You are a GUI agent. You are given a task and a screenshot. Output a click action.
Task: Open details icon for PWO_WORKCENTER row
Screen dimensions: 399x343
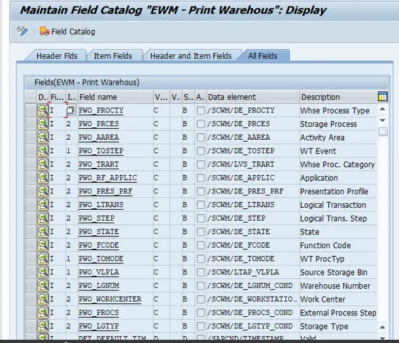[43, 299]
